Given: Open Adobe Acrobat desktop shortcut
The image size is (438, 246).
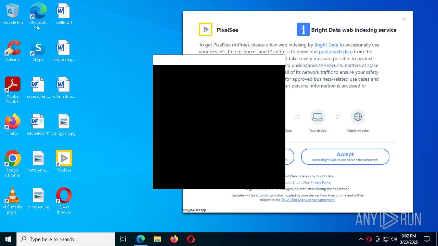Looking at the screenshot, I should point(13,90).
